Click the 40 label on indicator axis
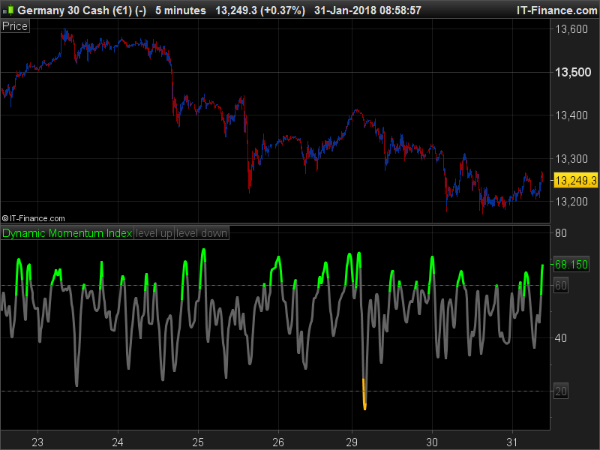 560,338
